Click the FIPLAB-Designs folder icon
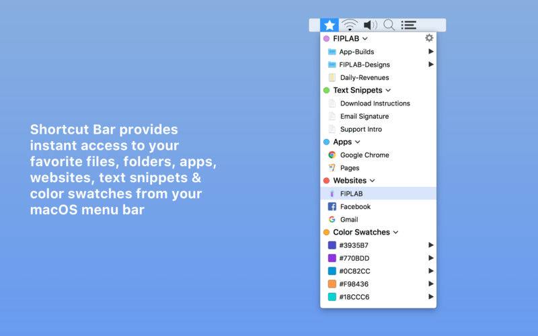This screenshot has height=336, width=538. 332,65
